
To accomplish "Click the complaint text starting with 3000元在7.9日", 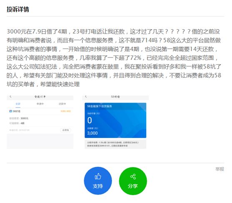I will coord(114,58).
